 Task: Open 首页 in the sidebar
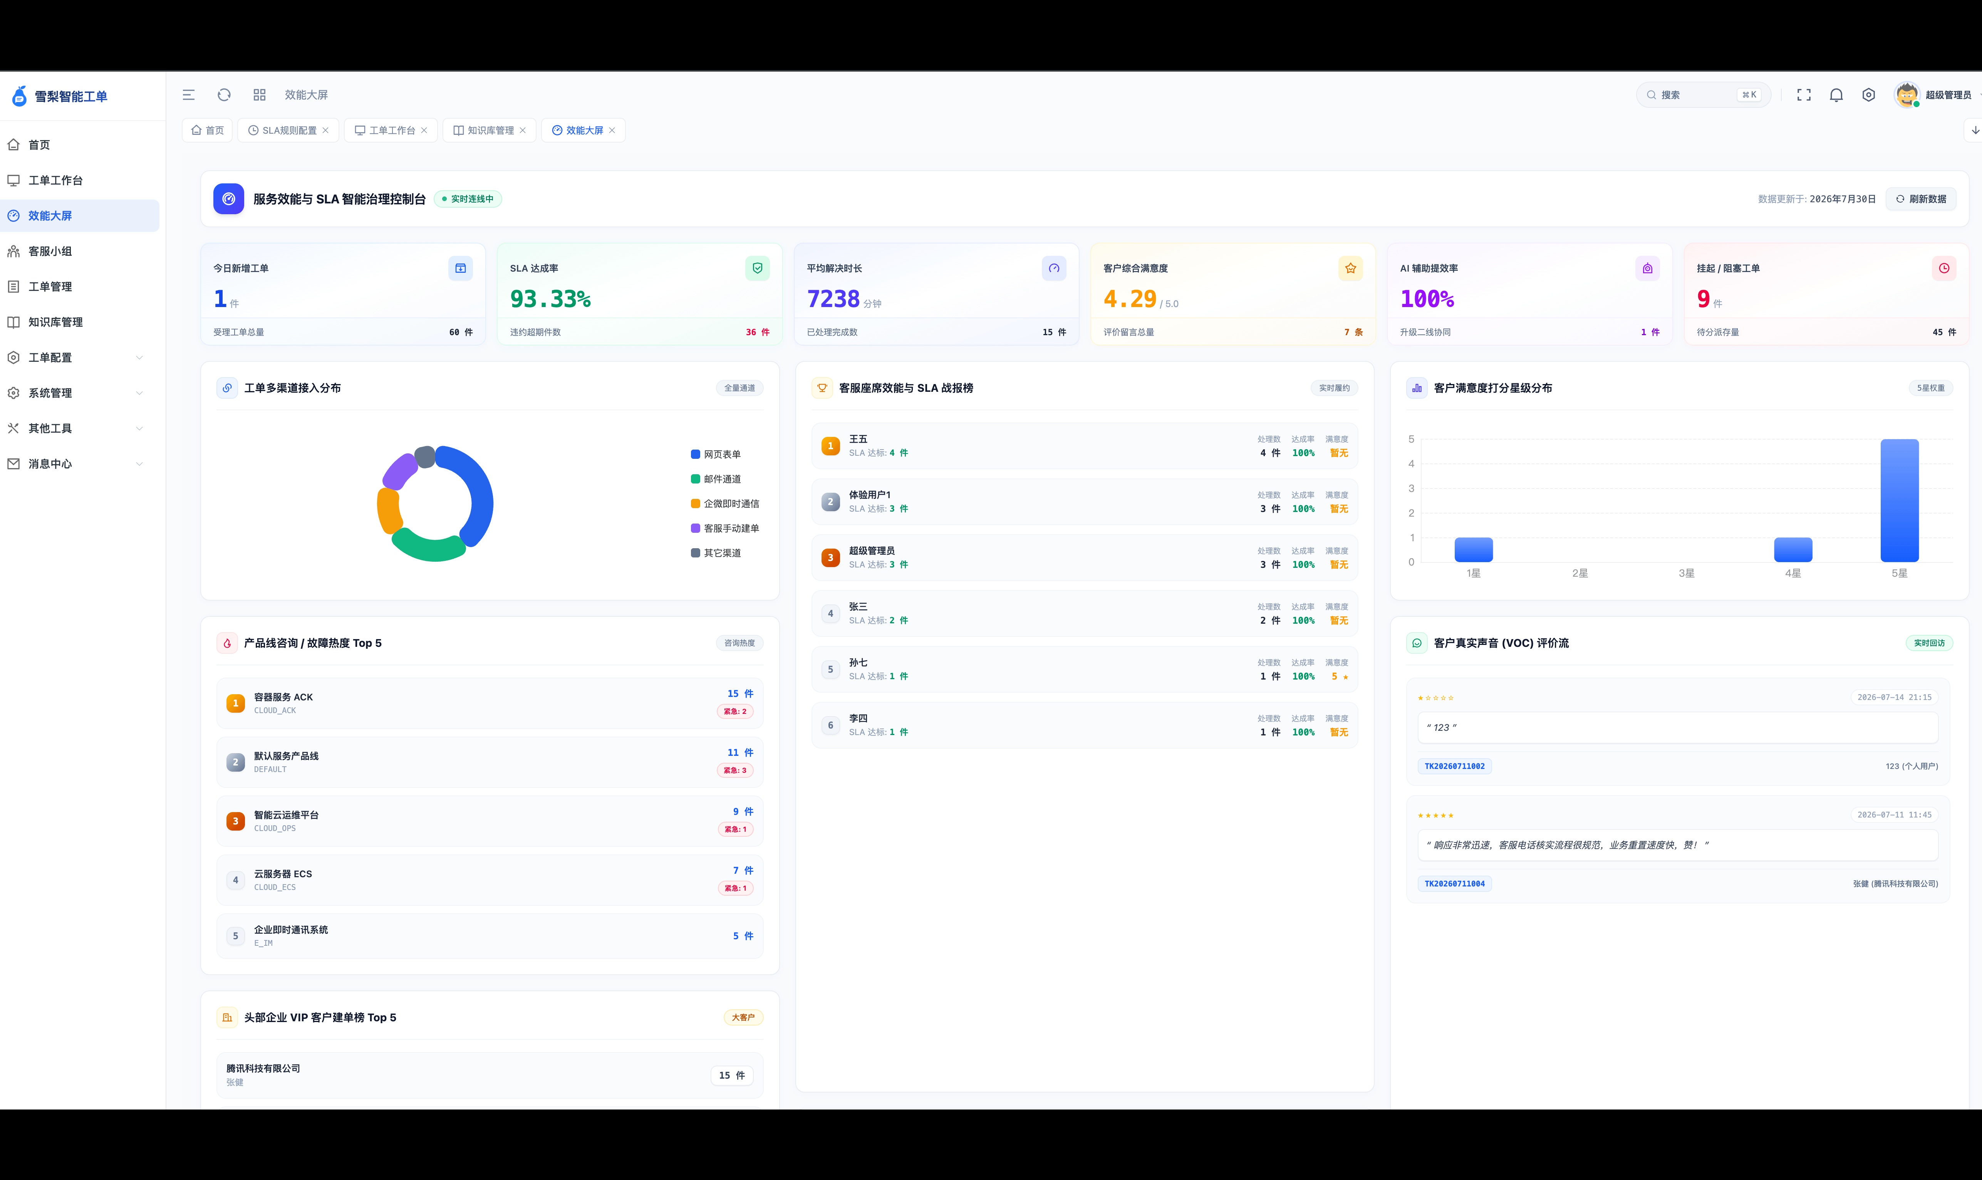[x=79, y=145]
